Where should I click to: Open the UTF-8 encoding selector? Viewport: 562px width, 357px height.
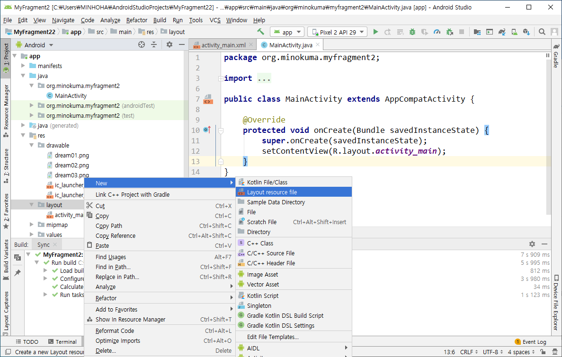[x=493, y=352]
